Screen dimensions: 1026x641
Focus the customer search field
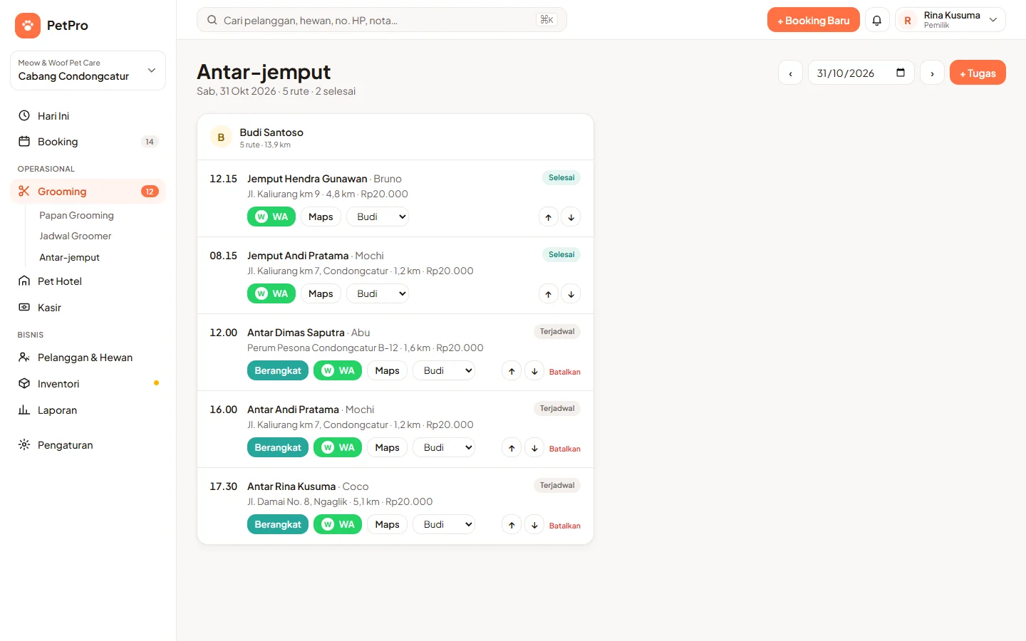[382, 20]
